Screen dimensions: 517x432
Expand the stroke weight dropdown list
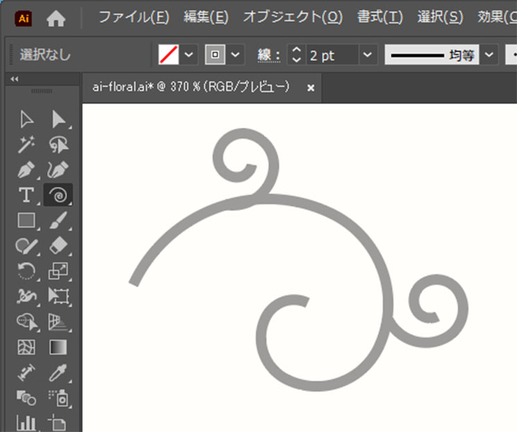point(367,54)
